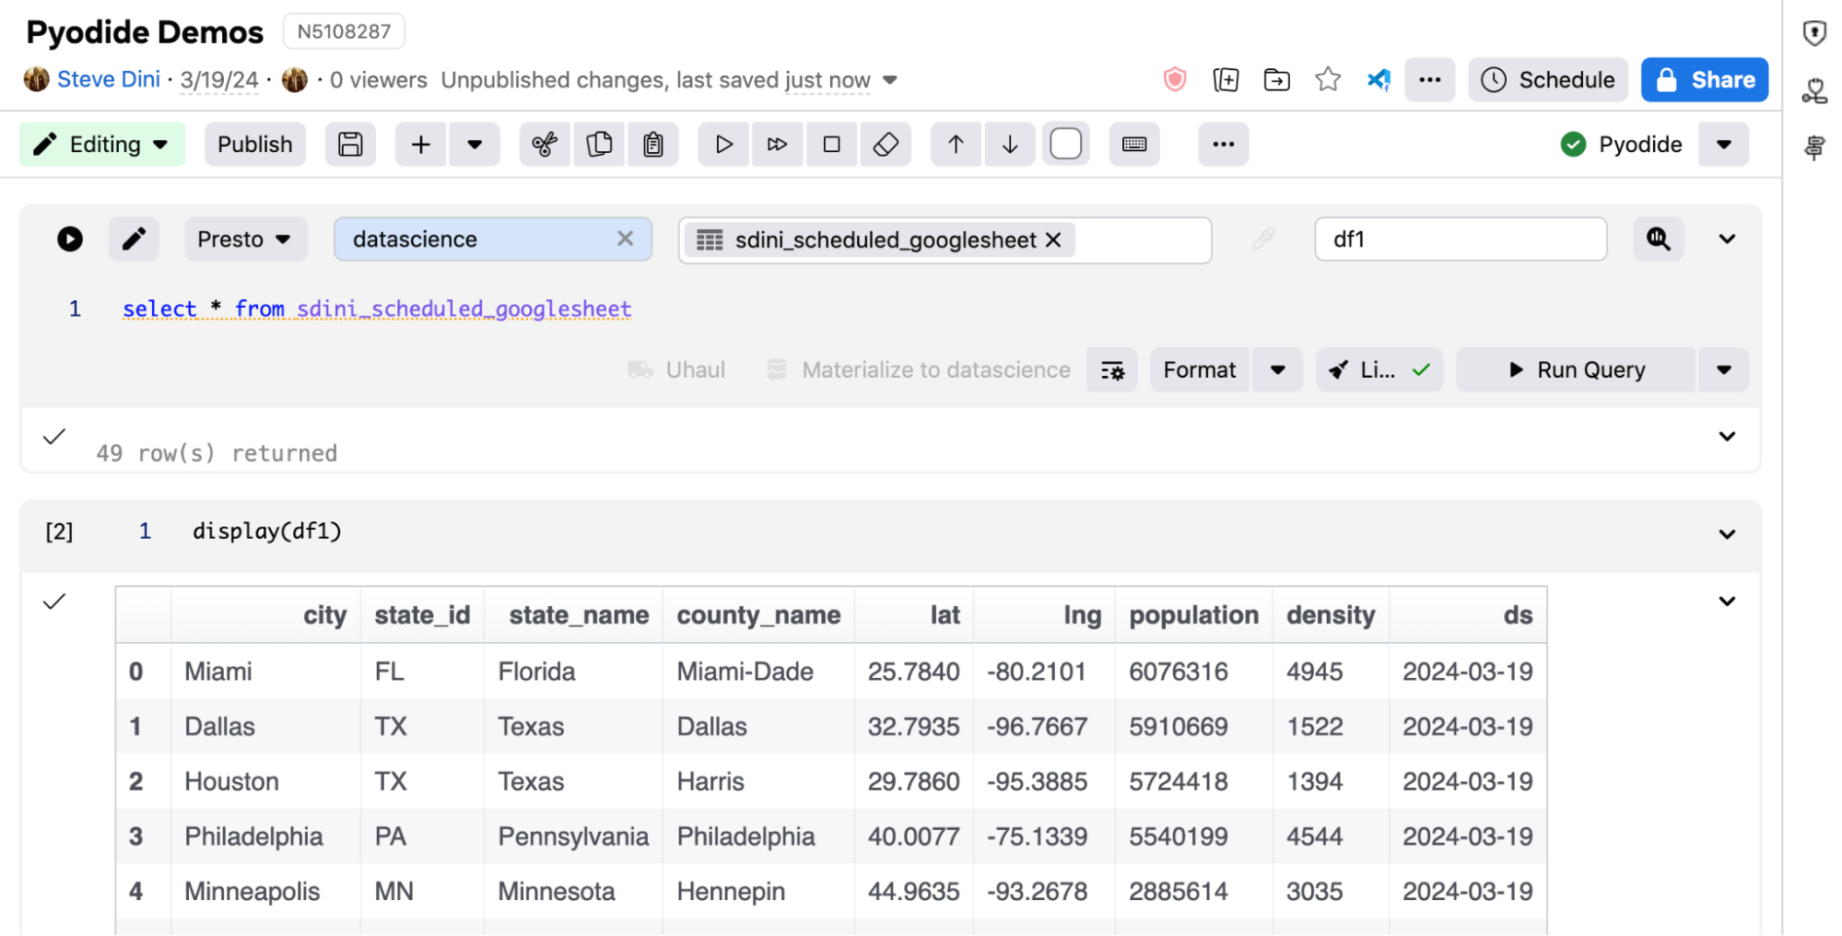Image resolution: width=1842 pixels, height=936 pixels.
Task: Move cell up with the arrow icon
Action: tap(956, 145)
